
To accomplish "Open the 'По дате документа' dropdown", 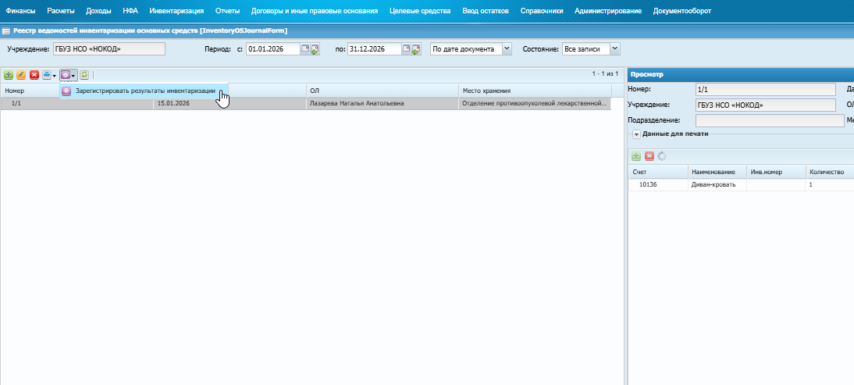I will click(x=507, y=49).
